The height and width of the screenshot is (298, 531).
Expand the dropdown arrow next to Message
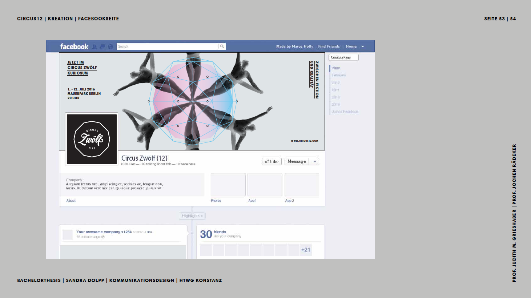315,161
